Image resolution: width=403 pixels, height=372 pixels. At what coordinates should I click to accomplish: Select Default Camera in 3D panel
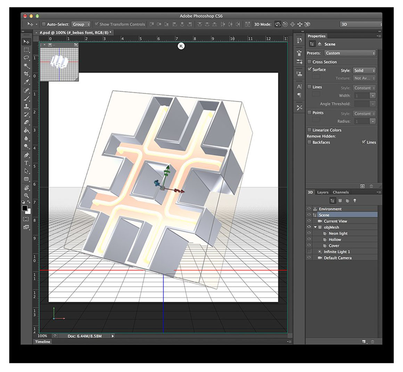(x=337, y=258)
